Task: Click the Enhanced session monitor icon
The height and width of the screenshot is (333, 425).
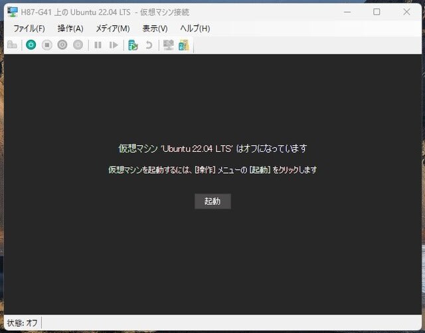Action: 168,45
